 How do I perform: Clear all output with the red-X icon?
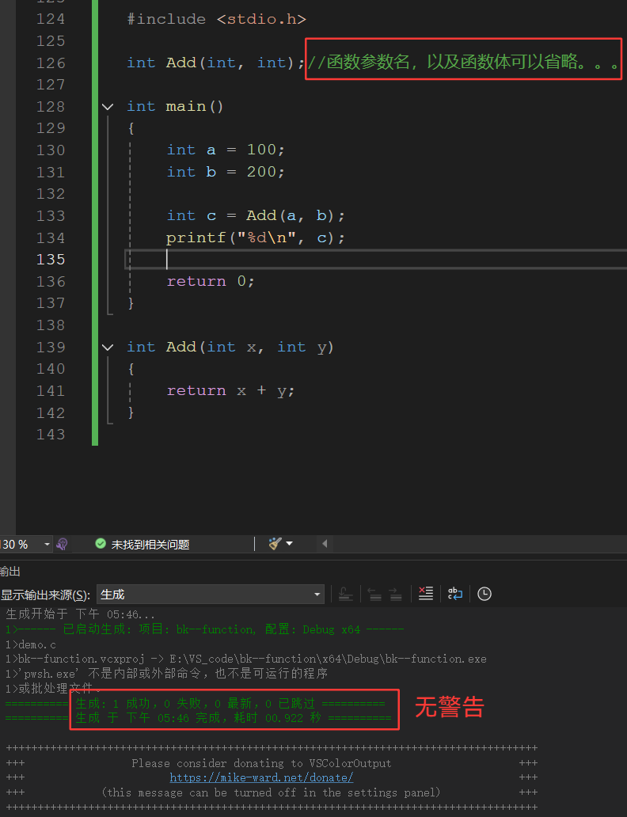426,594
